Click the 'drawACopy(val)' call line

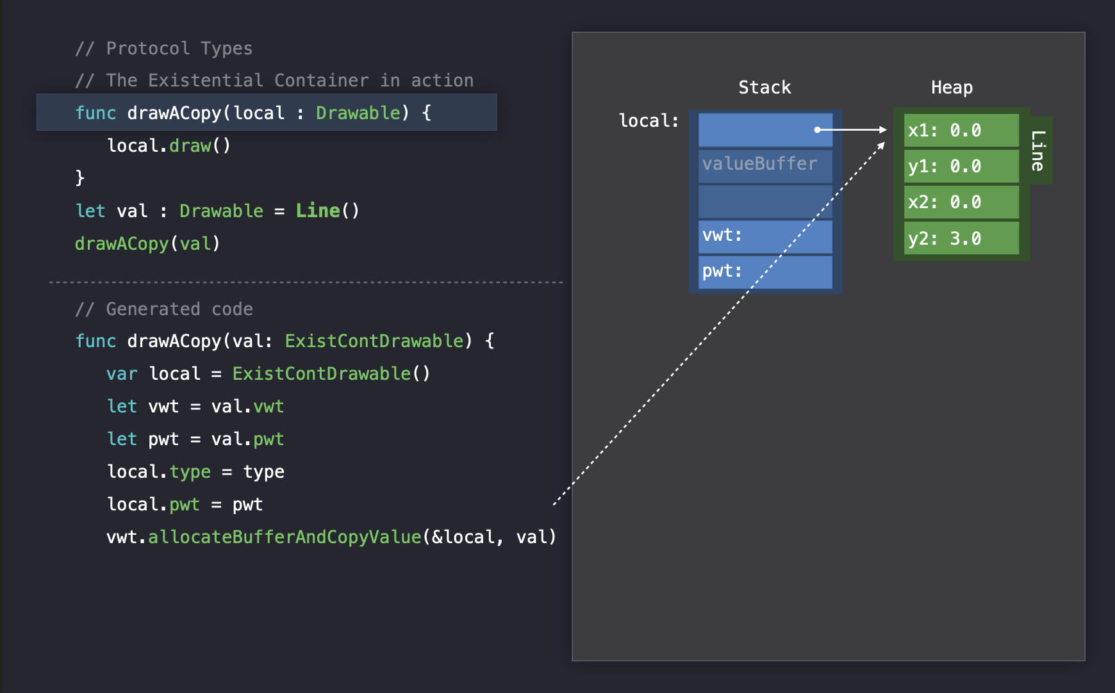[147, 244]
